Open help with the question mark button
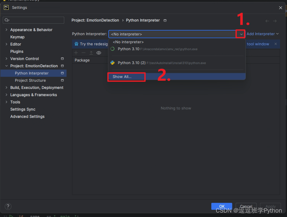The height and width of the screenshot is (217, 287). pos(8,206)
